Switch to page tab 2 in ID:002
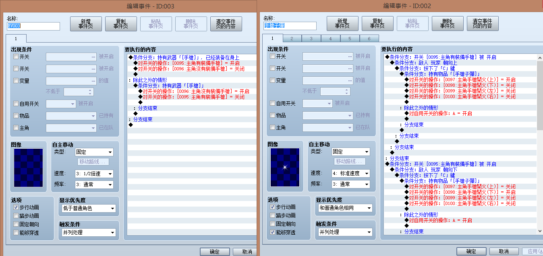543x256 pixels. coord(292,39)
